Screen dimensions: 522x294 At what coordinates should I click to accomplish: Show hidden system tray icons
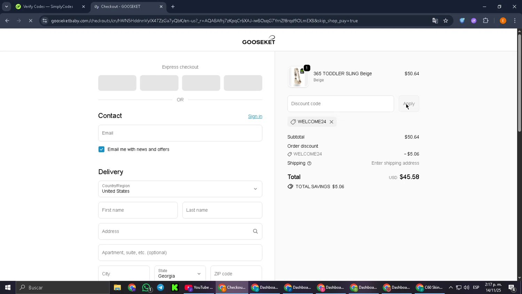pos(451,287)
